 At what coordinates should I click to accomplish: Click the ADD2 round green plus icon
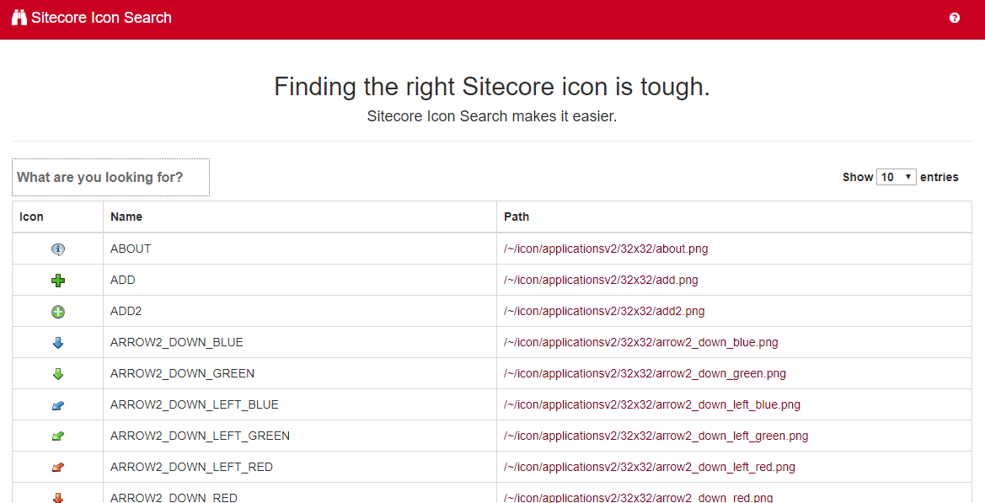[x=58, y=312]
